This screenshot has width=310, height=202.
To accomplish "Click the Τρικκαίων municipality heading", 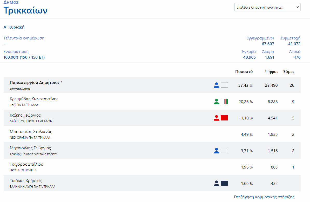I will (25, 10).
